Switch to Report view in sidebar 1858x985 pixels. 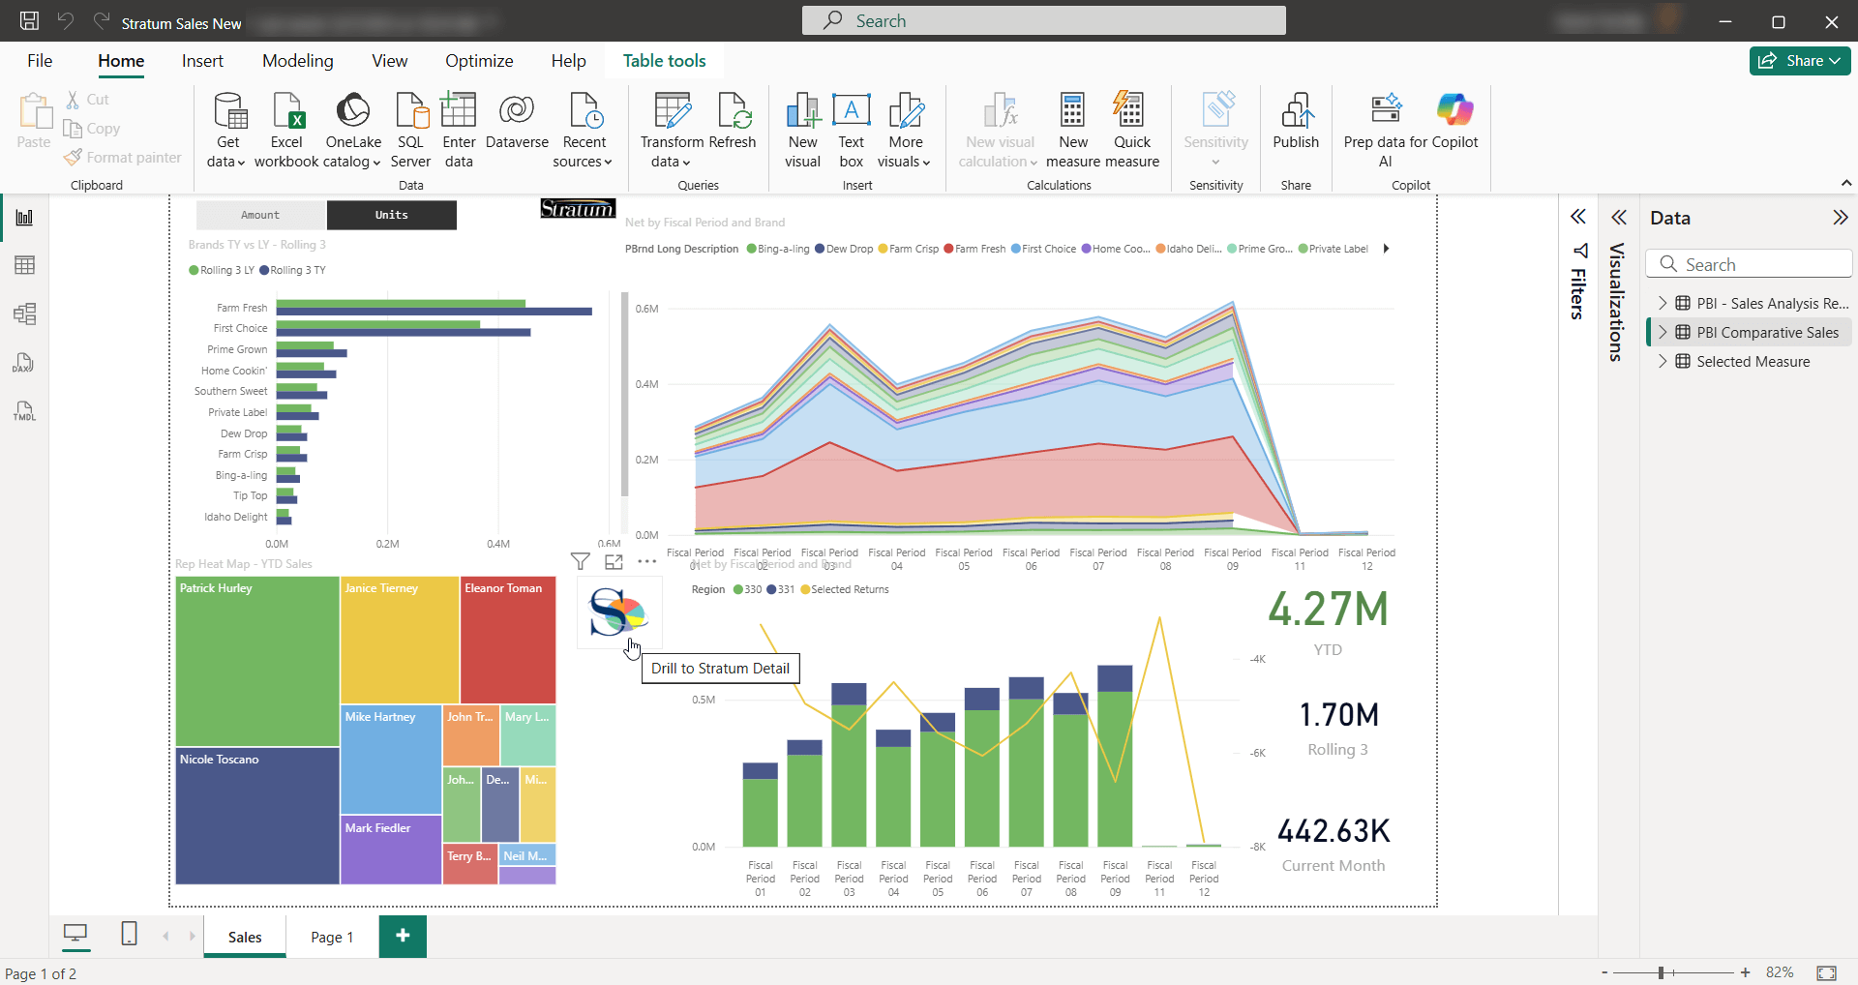point(25,217)
